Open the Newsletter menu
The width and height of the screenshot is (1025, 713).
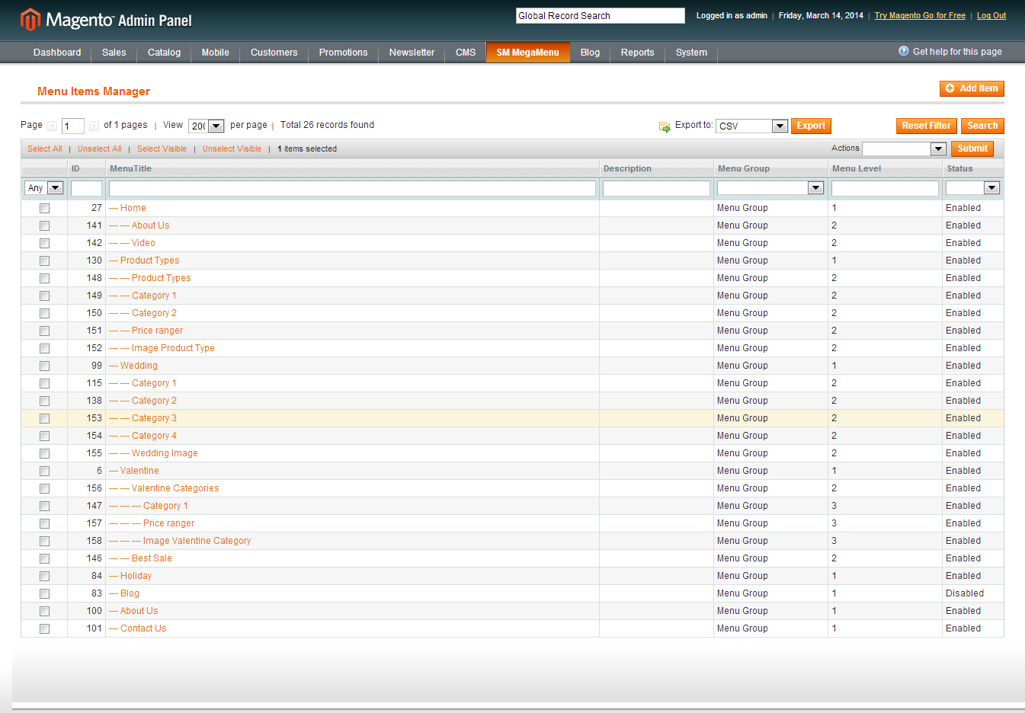click(x=412, y=53)
